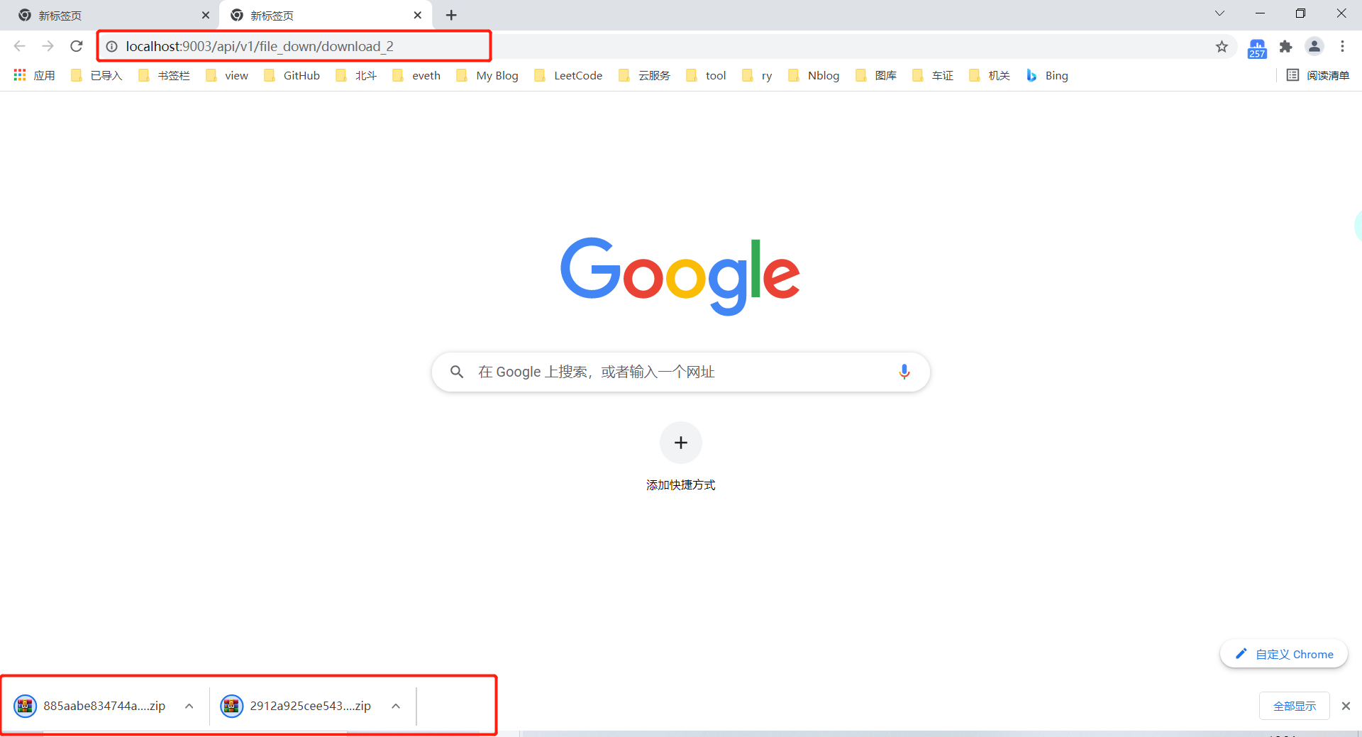The image size is (1362, 737).
Task: Open Chrome's three-dot menu
Action: coord(1342,47)
